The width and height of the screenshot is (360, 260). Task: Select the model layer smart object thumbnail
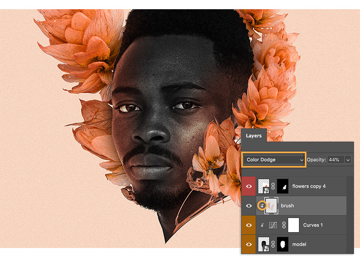(264, 244)
